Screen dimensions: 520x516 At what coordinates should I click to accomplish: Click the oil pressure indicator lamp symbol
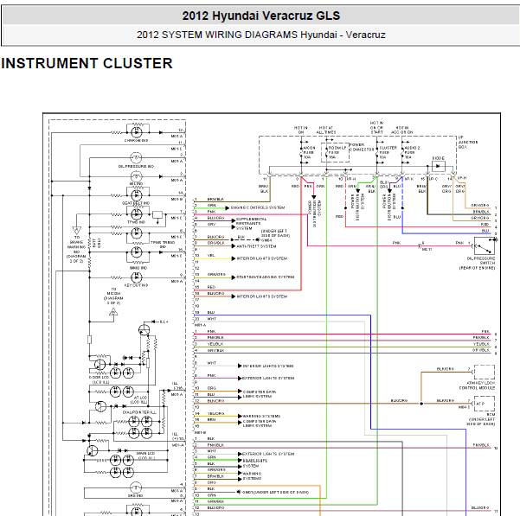[136, 158]
